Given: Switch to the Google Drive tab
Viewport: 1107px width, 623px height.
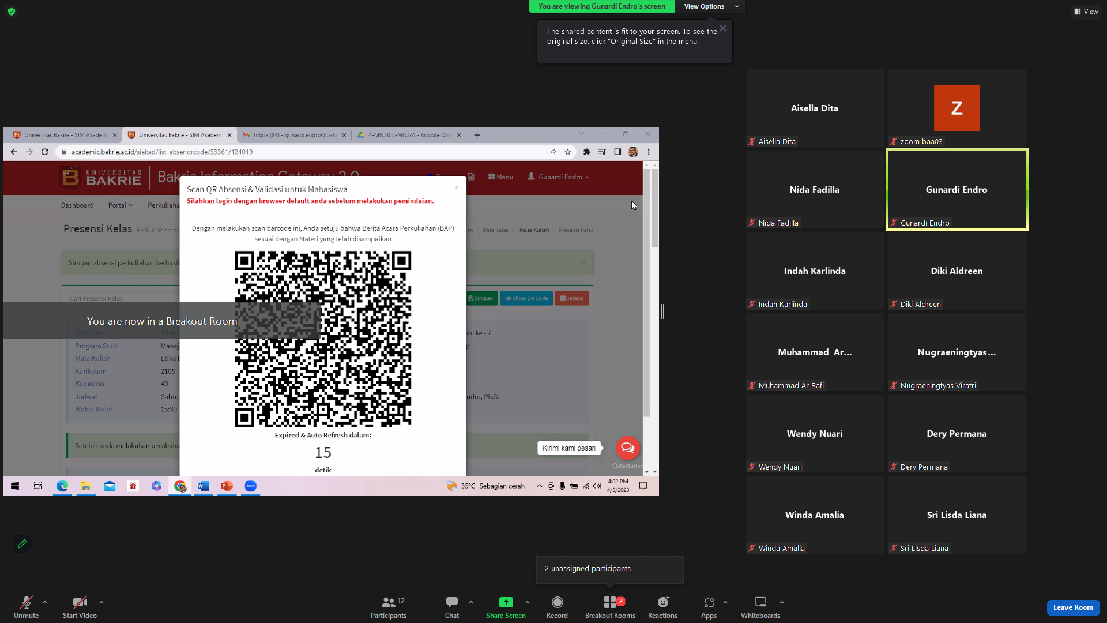Looking at the screenshot, I should click(x=408, y=135).
